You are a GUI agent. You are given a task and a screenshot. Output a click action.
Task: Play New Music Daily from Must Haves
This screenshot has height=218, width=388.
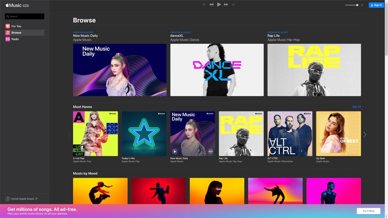point(175,151)
